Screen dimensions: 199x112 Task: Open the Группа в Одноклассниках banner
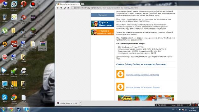point(102,32)
